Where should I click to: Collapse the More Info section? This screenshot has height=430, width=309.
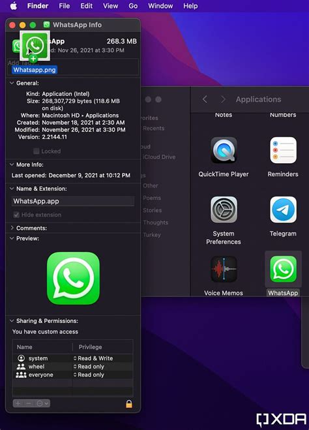[12, 164]
